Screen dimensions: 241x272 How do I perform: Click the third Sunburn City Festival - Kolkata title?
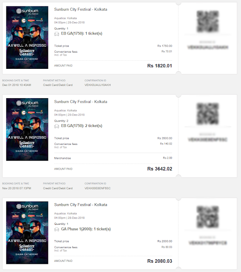[x=81, y=205]
